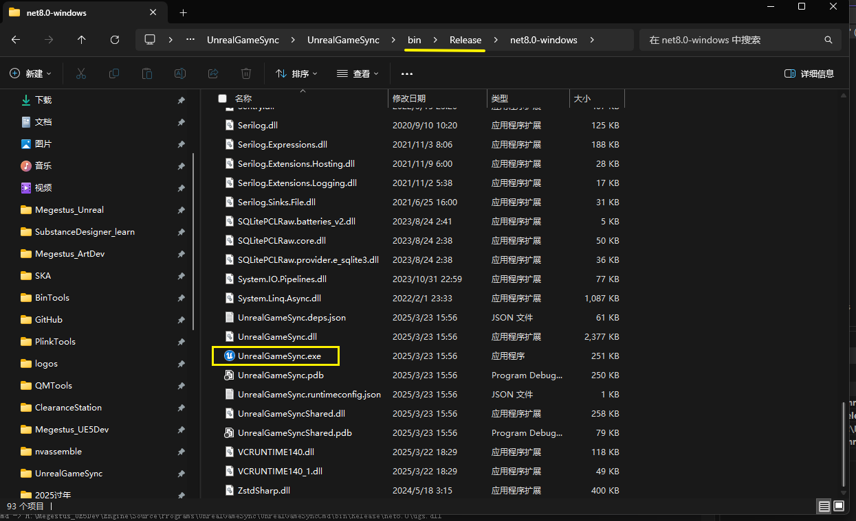The height and width of the screenshot is (521, 856).
Task: Click the sidebar navigation pane scrollbar
Action: click(x=193, y=240)
